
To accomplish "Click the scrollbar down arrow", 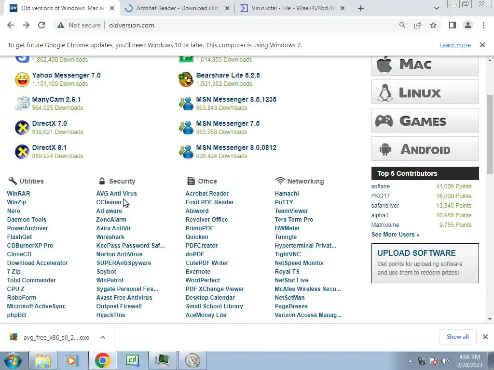I will (490, 319).
